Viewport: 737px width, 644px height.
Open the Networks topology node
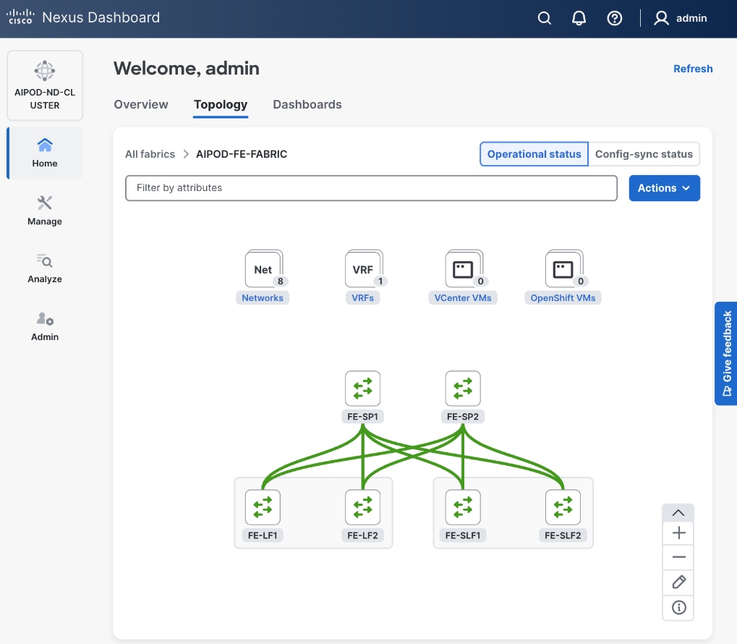click(263, 268)
